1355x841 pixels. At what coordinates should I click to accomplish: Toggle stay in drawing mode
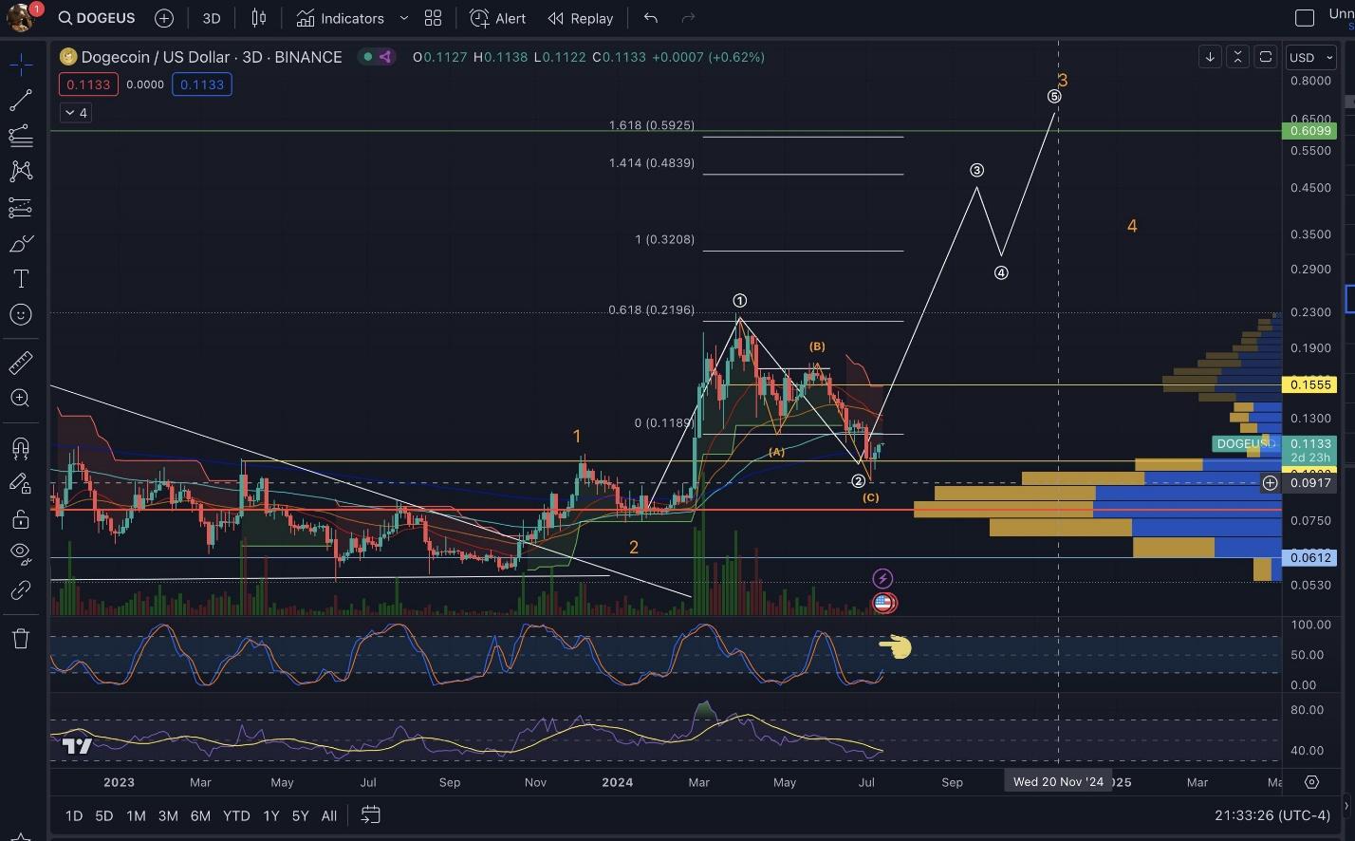(21, 483)
